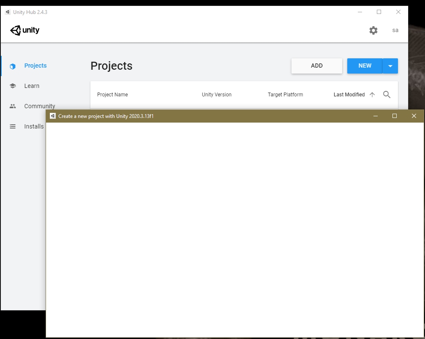Open Unity Hub settings gear
The height and width of the screenshot is (339, 425).
[x=373, y=30]
